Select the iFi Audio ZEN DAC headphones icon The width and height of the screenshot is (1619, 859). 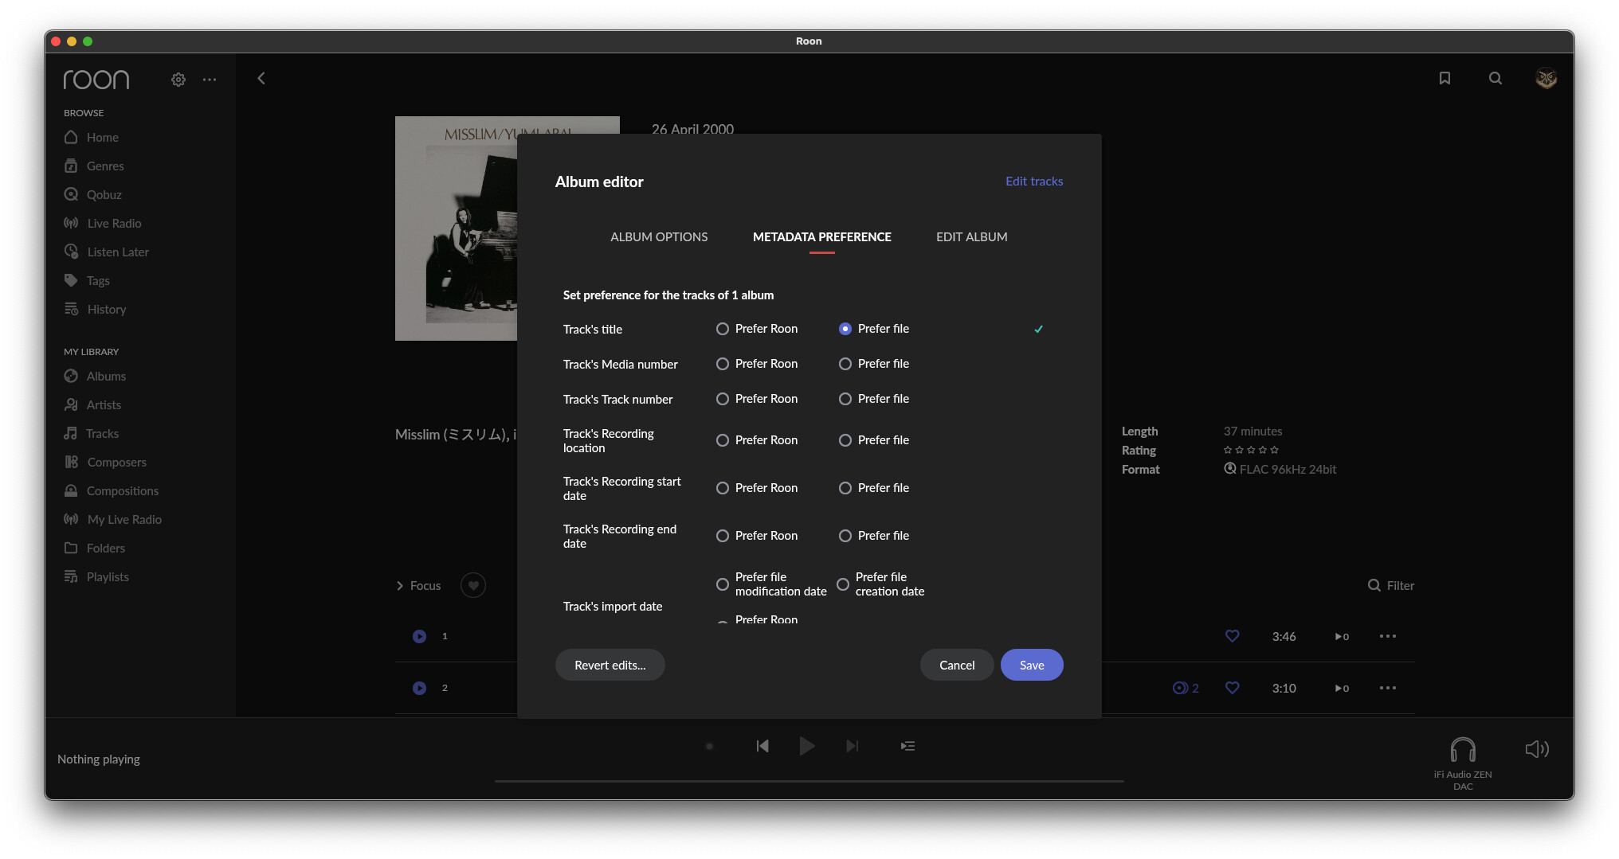point(1463,749)
